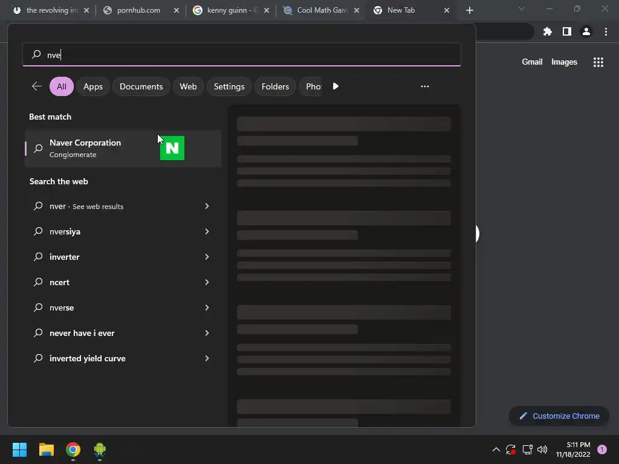Open the Chrome three-dot menu
Screen dimensions: 619x464
click(606, 31)
